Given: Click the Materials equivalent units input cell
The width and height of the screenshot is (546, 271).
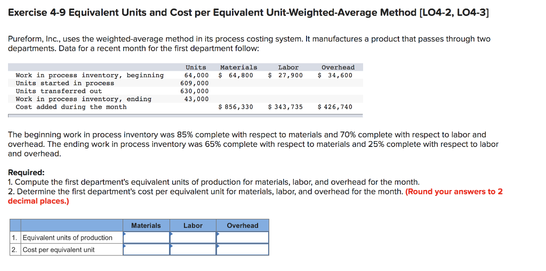Looking at the screenshot, I should (x=146, y=237).
